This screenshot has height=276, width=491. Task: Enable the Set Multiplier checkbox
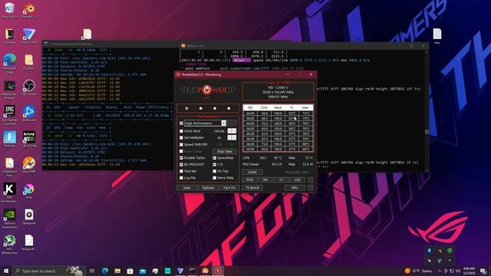click(x=181, y=138)
